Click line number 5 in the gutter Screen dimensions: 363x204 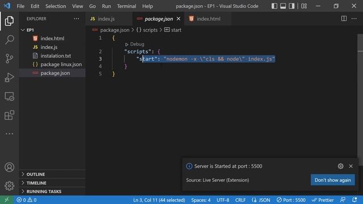point(100,74)
